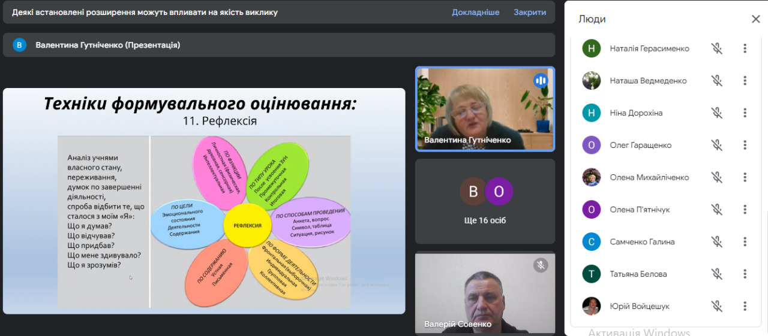Open more options for Татьяна Белова

click(x=745, y=274)
